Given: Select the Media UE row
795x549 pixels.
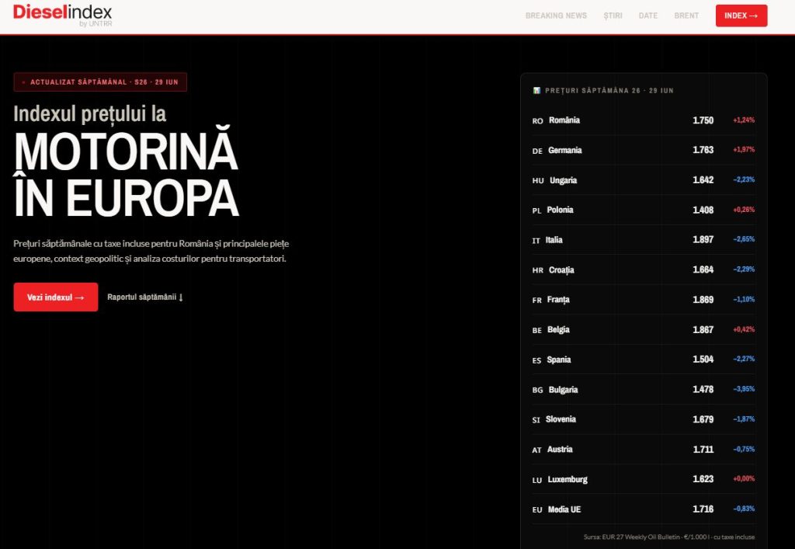Looking at the screenshot, I should 644,509.
